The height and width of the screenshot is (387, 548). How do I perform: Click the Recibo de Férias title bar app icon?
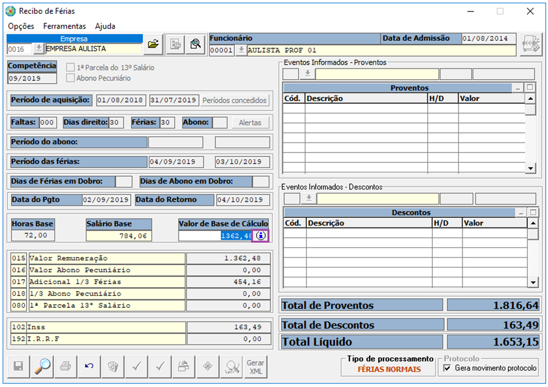[11, 11]
